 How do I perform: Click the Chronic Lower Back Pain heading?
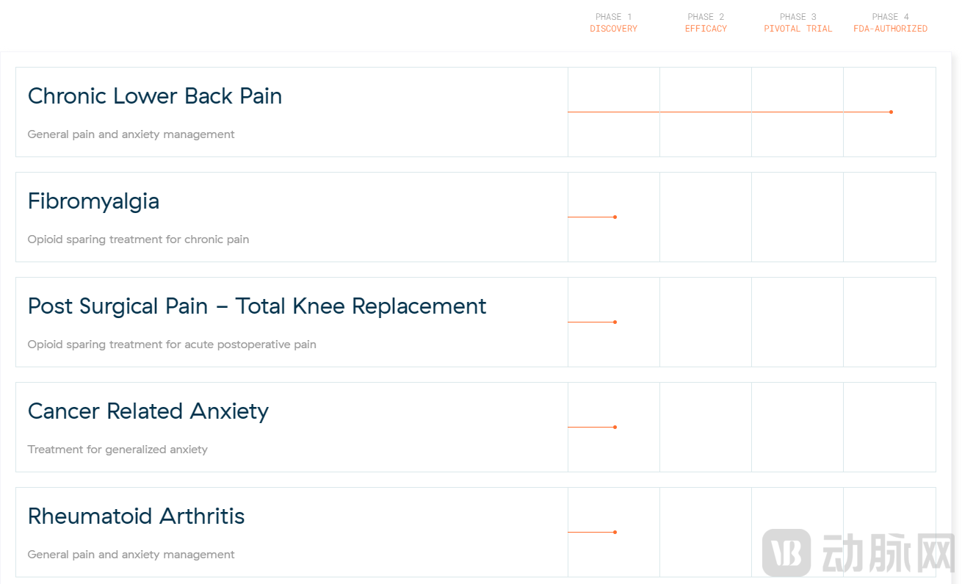155,96
